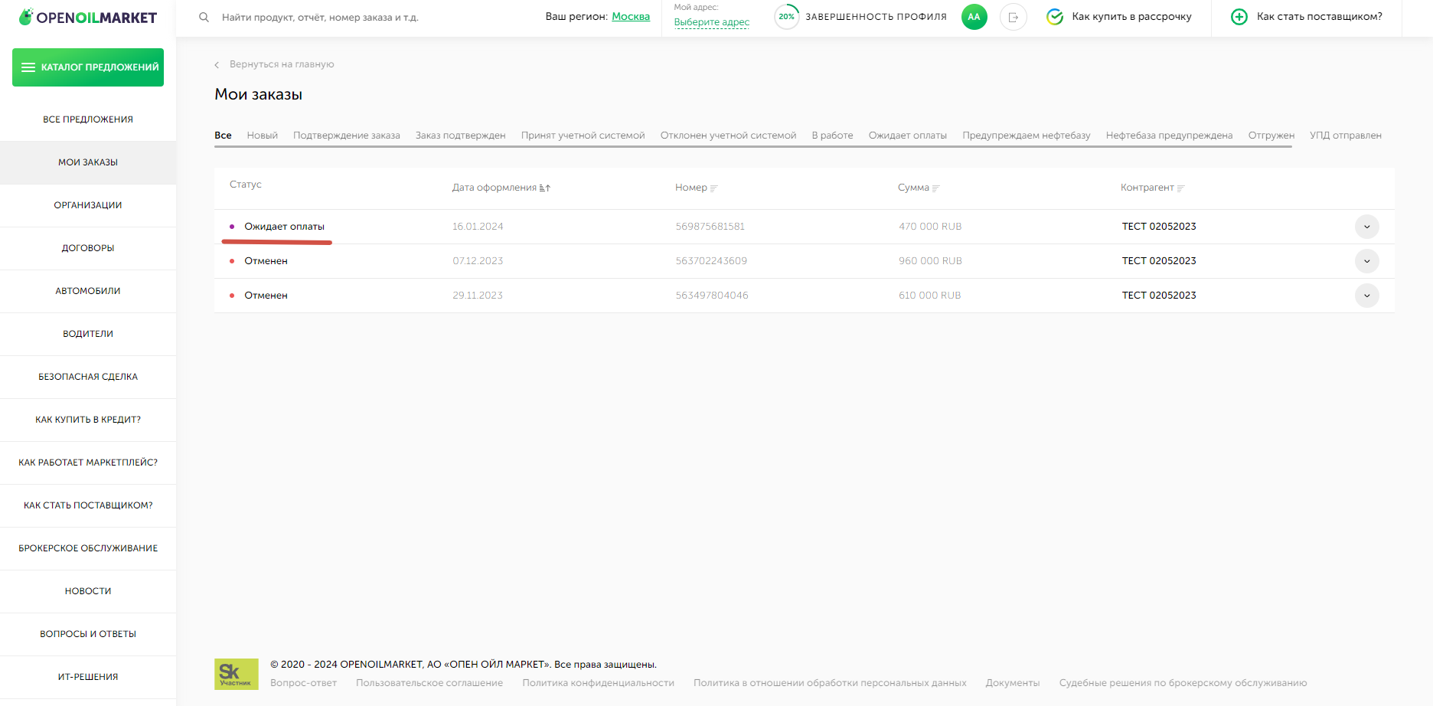The width and height of the screenshot is (1433, 706).
Task: Expand order 569875681581 details
Action: coord(1366,227)
